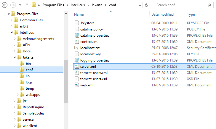Viewport: 216px width, 129px height.
Task: Click the Forward navigation arrow
Action: pyautogui.click(x=13, y=5)
